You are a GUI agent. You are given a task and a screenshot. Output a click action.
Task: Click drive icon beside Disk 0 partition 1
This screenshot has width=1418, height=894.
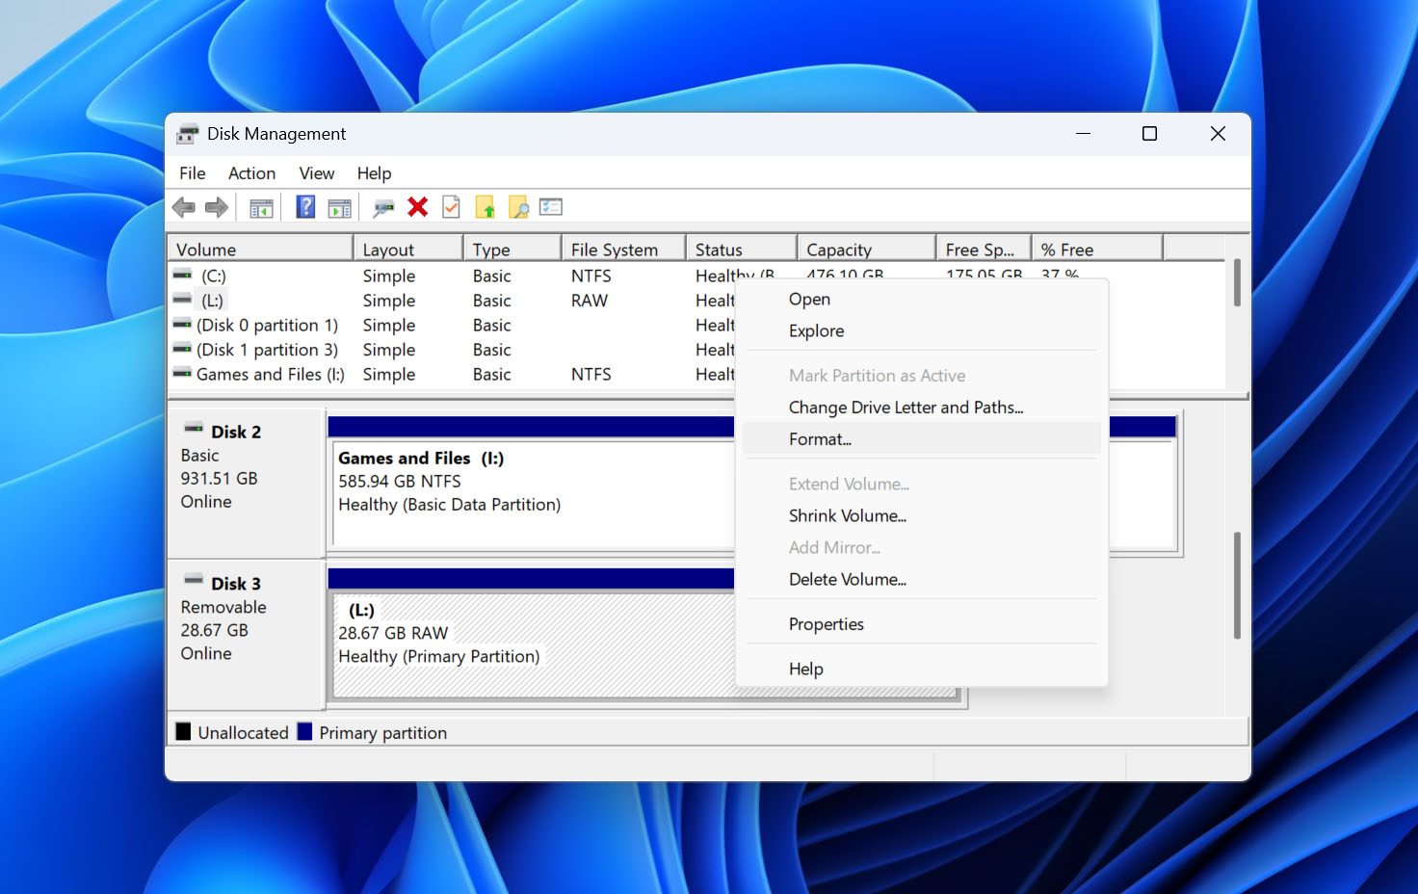[x=182, y=324]
